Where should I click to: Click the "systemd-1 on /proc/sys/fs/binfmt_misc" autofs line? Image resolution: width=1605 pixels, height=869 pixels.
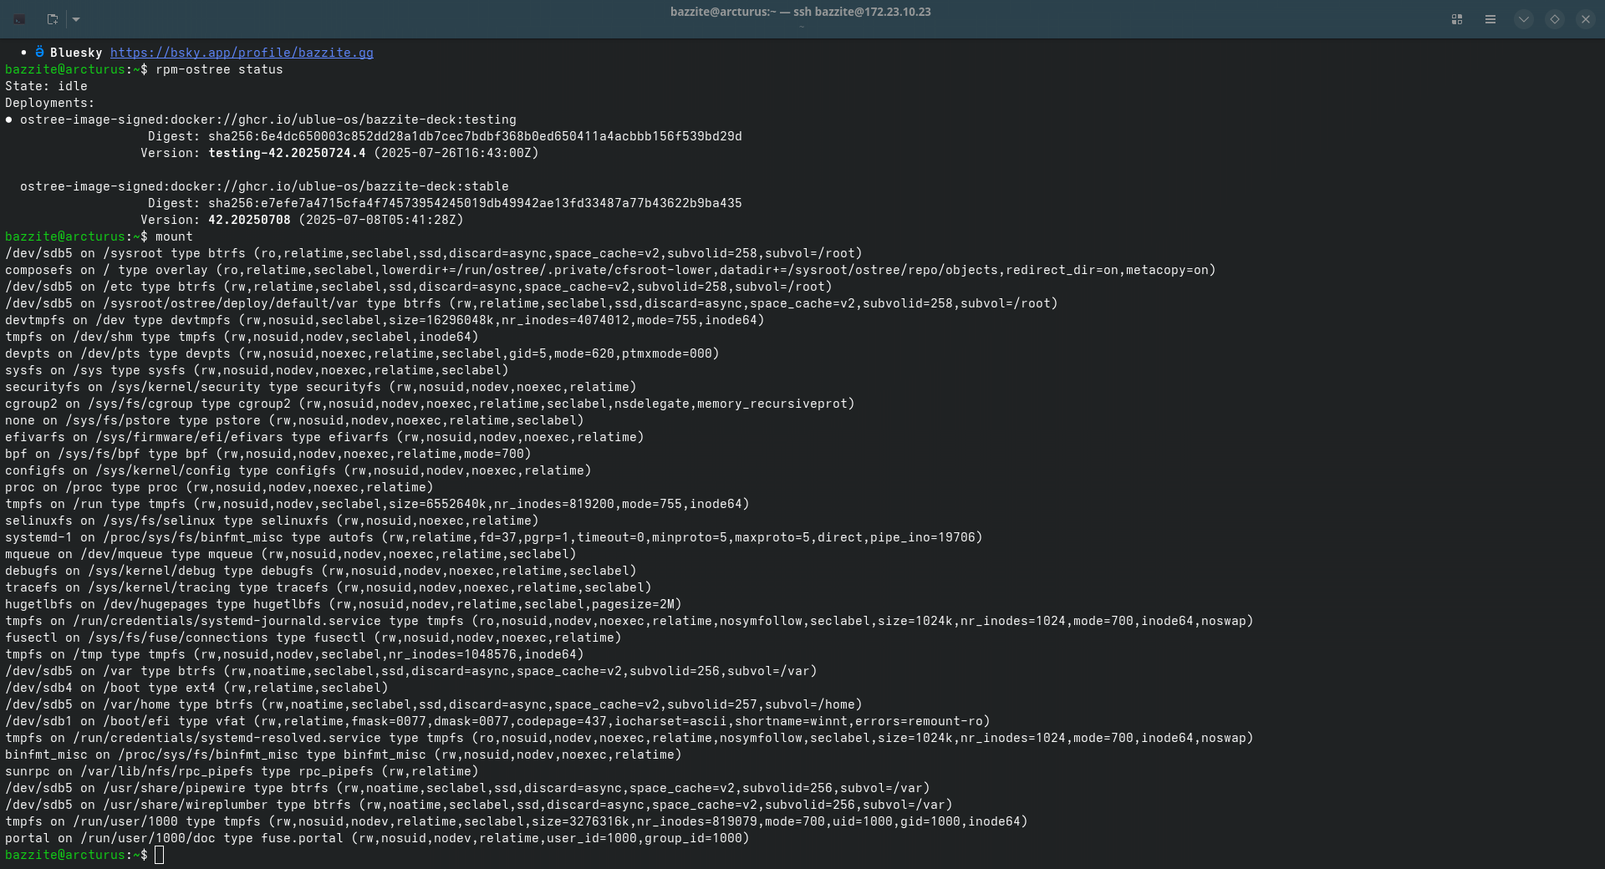494,537
